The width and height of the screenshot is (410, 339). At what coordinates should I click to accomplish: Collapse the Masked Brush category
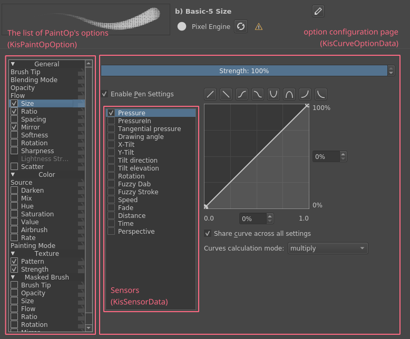point(13,277)
